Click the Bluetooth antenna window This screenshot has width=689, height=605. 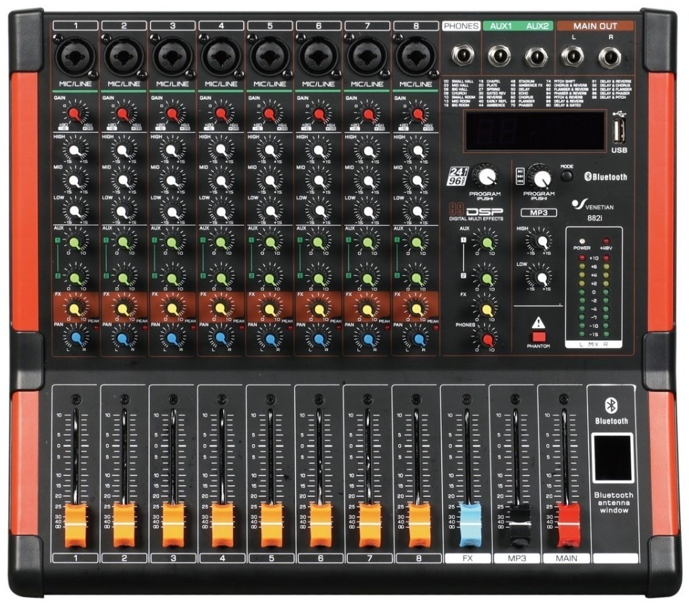[612, 458]
